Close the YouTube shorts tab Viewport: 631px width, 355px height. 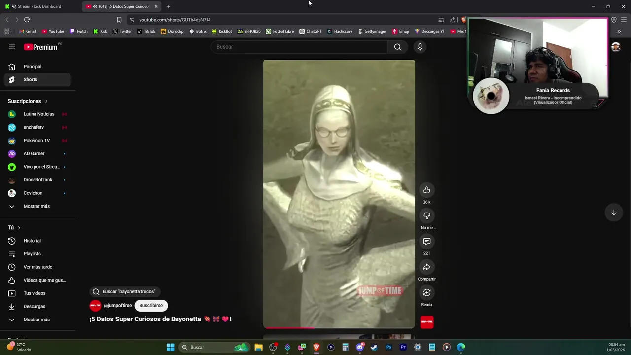(x=156, y=6)
